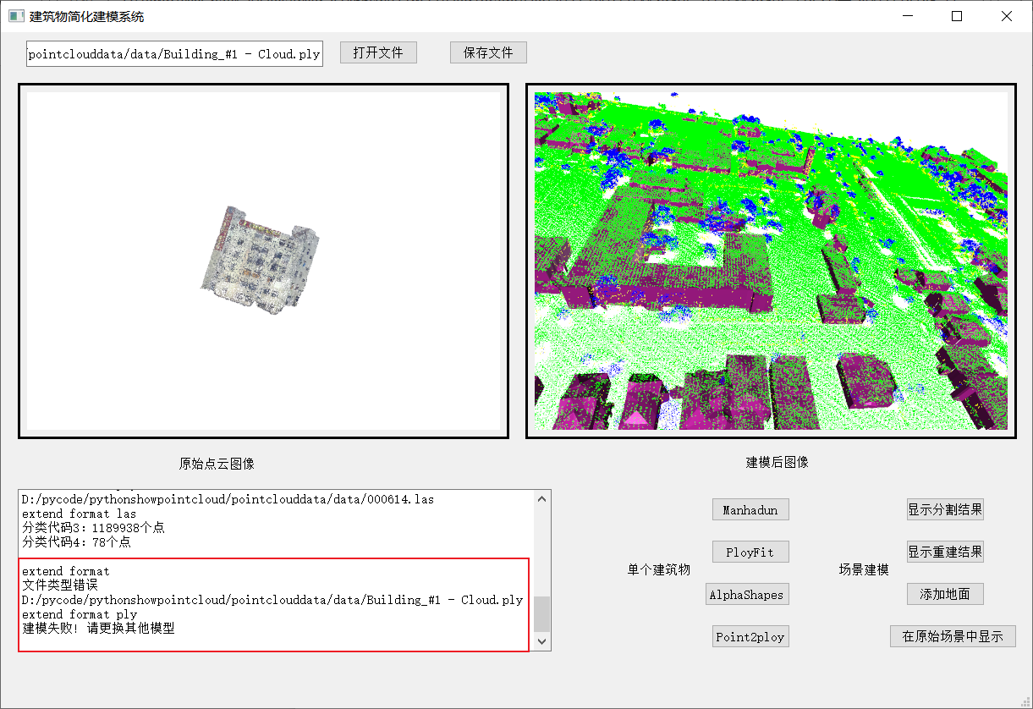This screenshot has width=1033, height=709.
Task: Click the 在原始场景中显示 button
Action: point(953,636)
